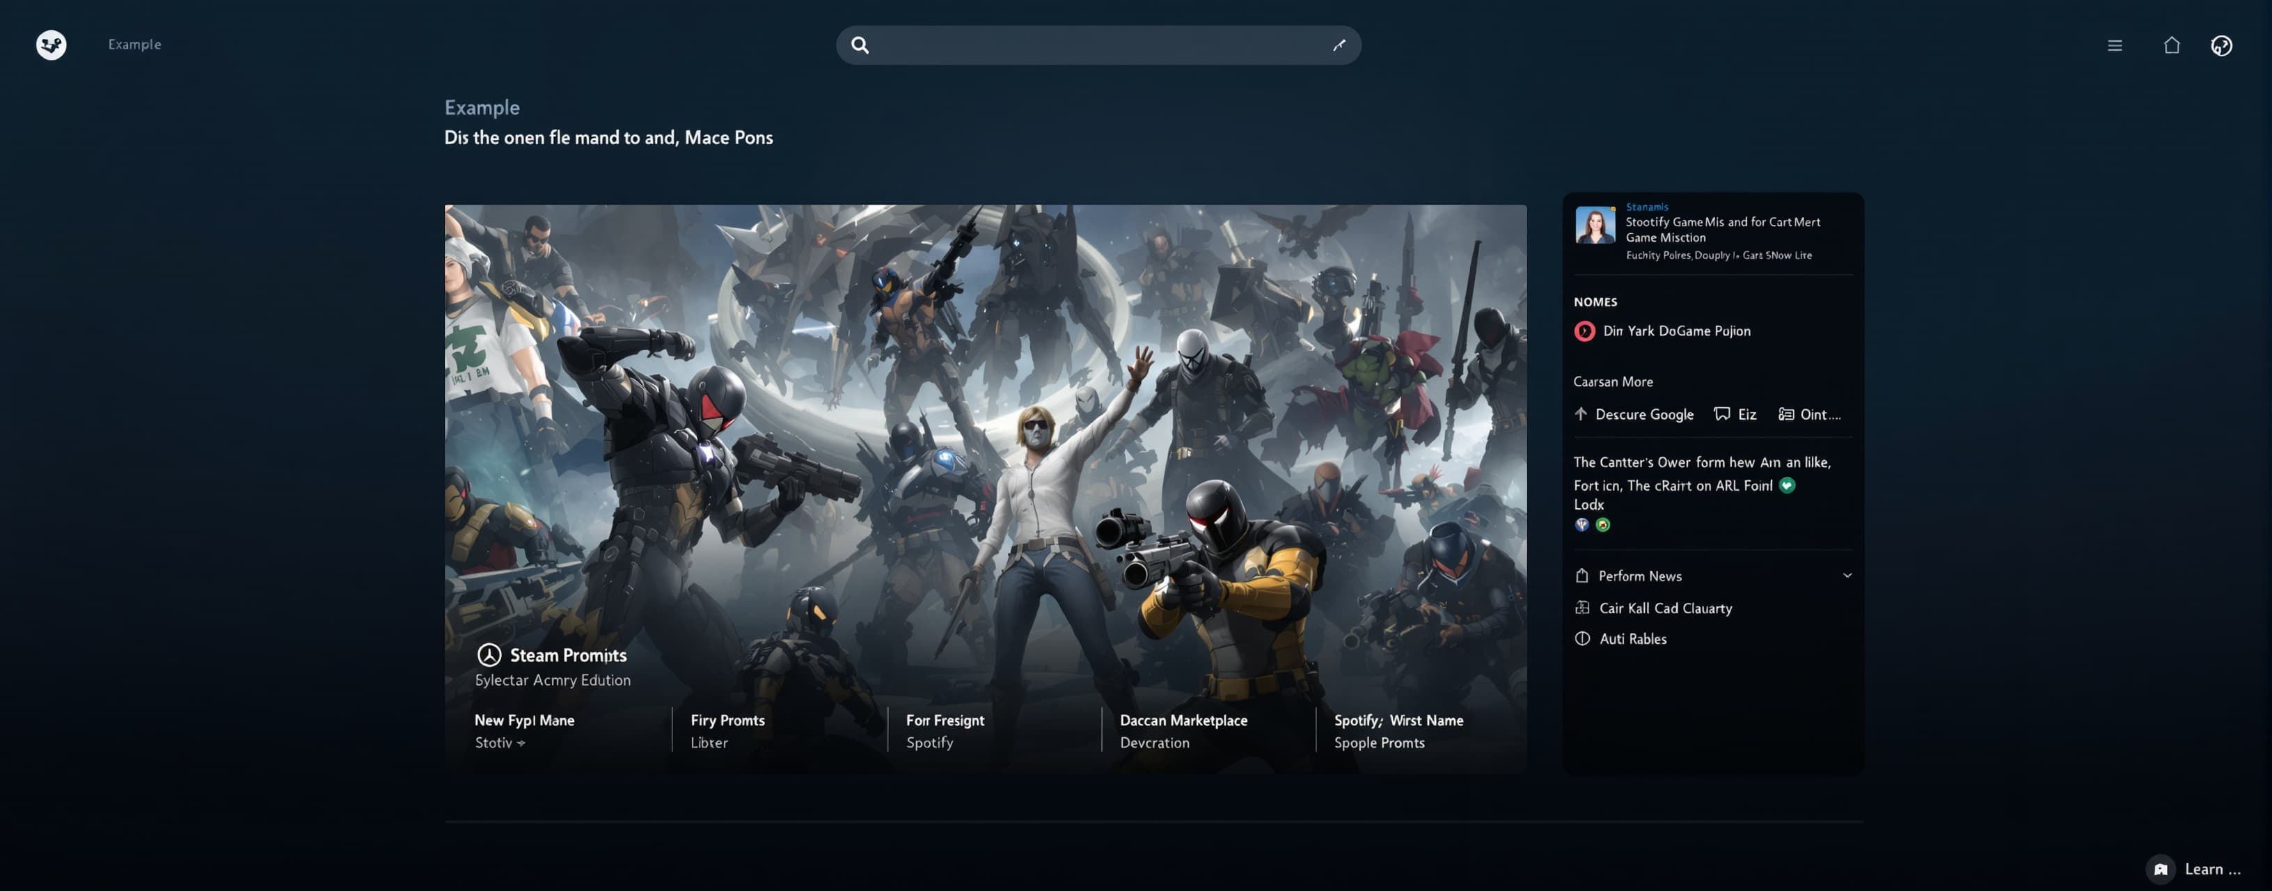This screenshot has width=2272, height=891.
Task: Click the green round badge under Lodx
Action: coord(1602,525)
